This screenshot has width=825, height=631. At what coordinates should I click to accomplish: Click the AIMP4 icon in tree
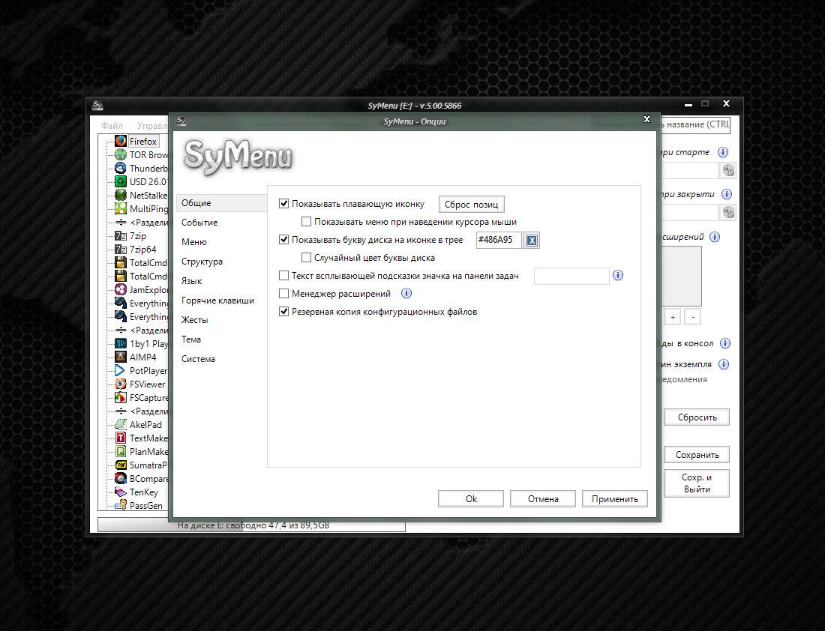(x=121, y=357)
